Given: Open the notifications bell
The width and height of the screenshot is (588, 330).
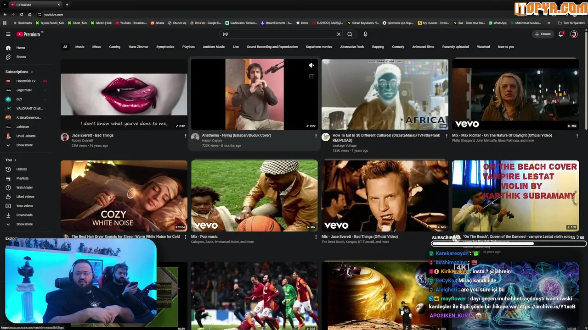Looking at the screenshot, I should [x=560, y=34].
